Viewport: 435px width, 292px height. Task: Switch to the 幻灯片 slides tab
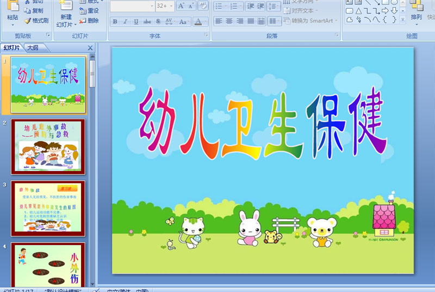tap(11, 48)
